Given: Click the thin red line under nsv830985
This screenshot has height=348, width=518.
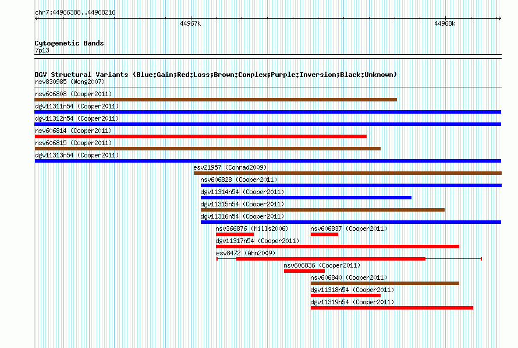Looking at the screenshot, I should click(x=268, y=87).
